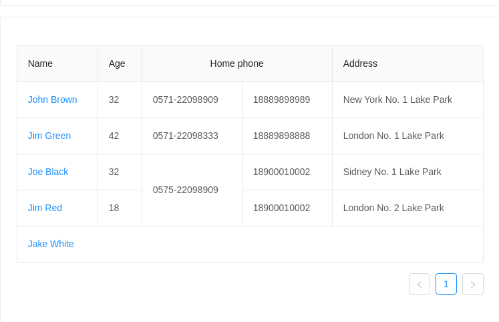Click the Home phone column header
This screenshot has width=499, height=322.
tap(237, 63)
